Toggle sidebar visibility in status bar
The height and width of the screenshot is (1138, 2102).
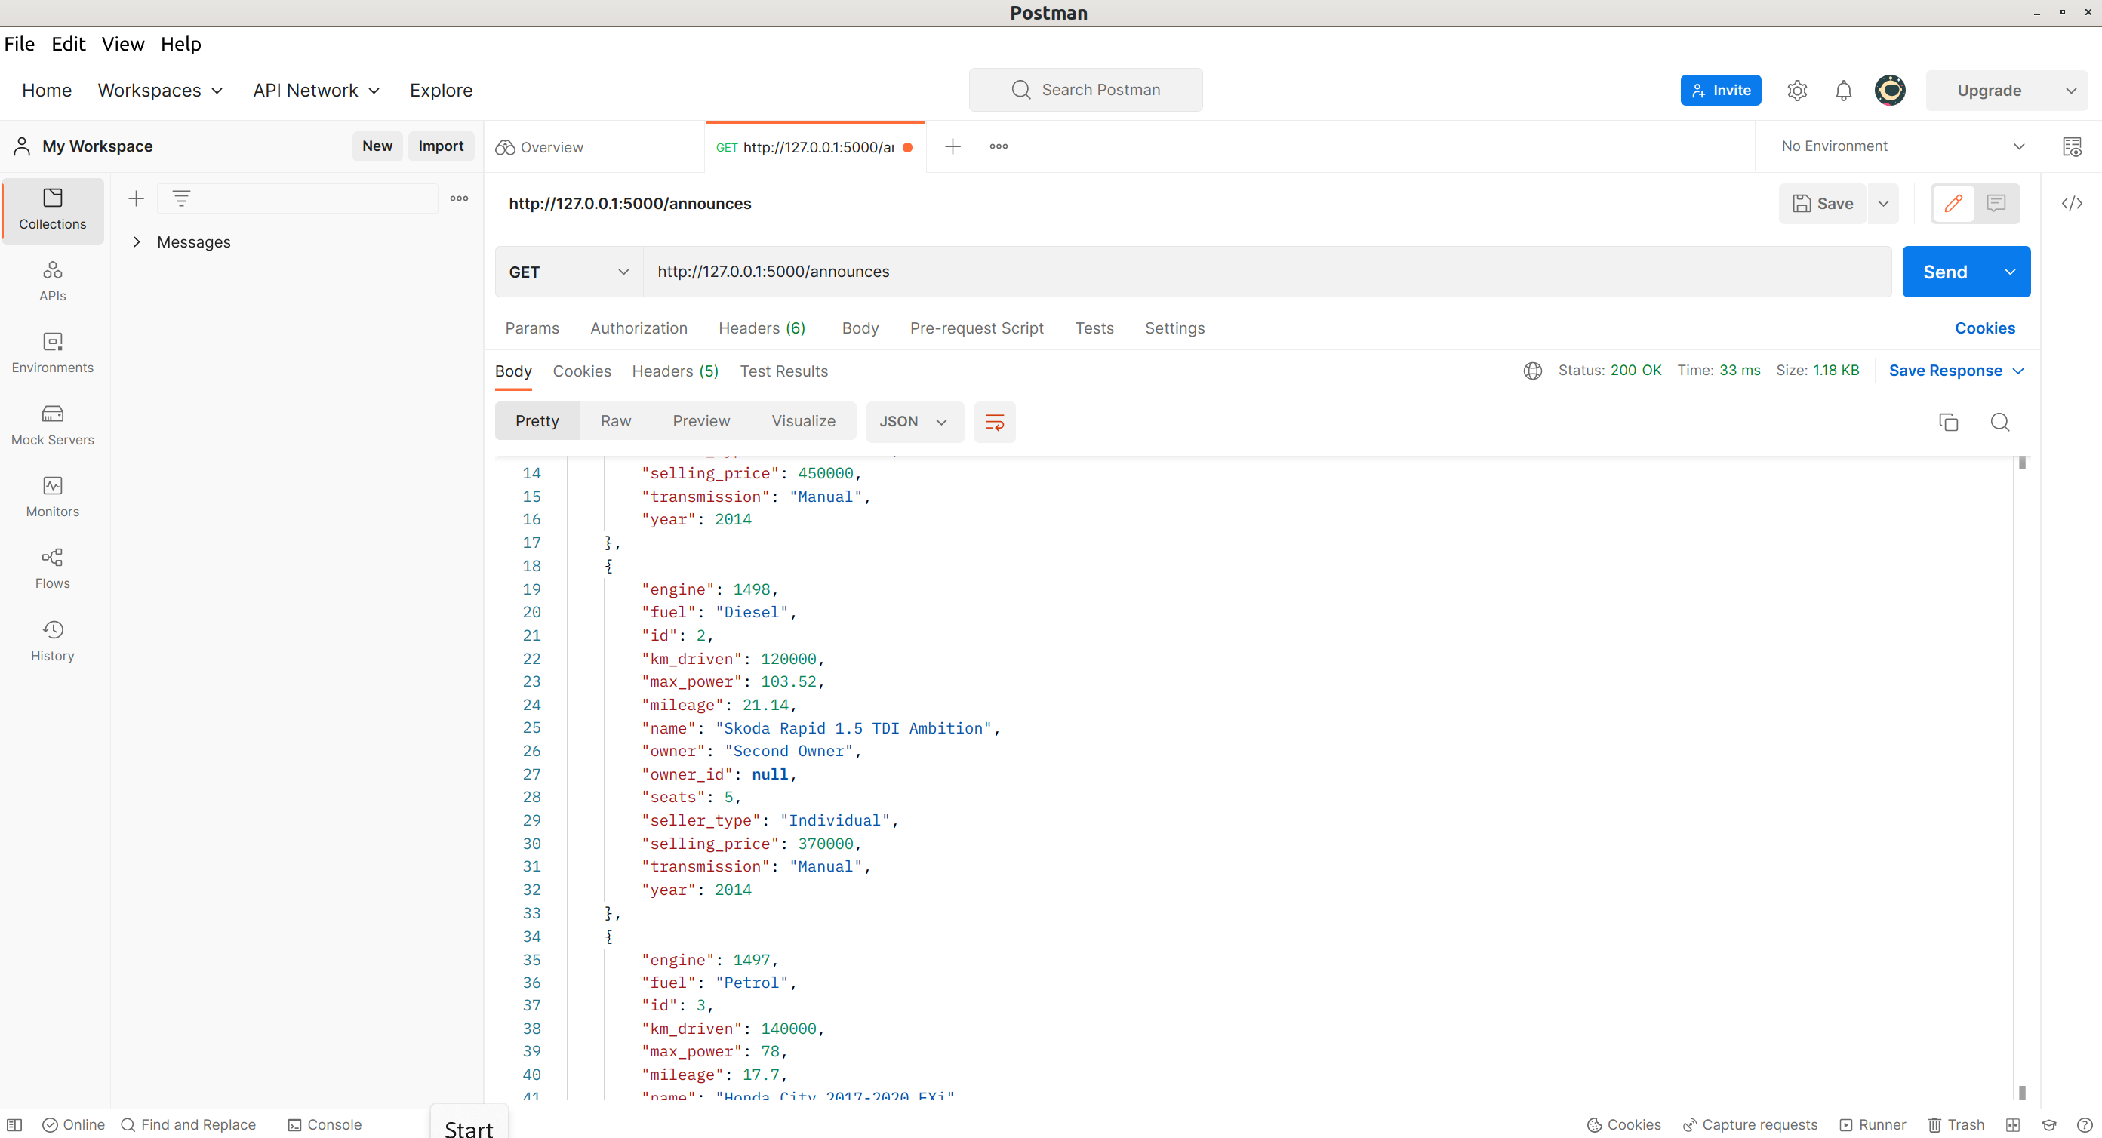[x=14, y=1124]
